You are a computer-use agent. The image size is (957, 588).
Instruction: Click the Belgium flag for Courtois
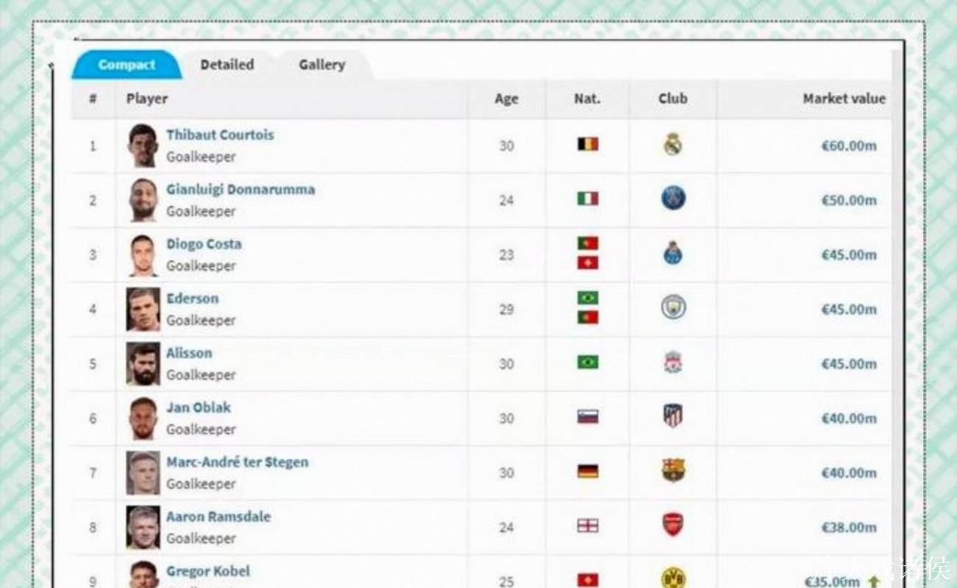point(587,145)
